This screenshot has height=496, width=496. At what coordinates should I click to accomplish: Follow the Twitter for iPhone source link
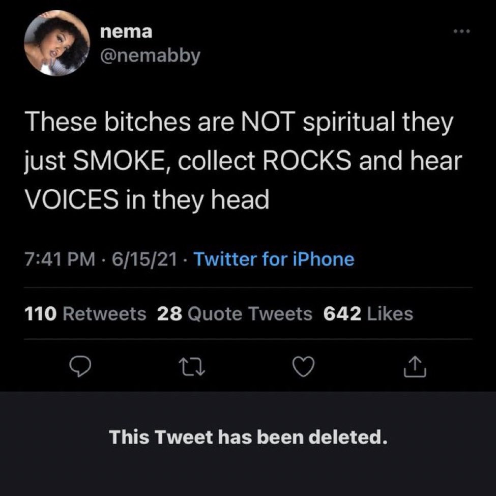(x=274, y=259)
